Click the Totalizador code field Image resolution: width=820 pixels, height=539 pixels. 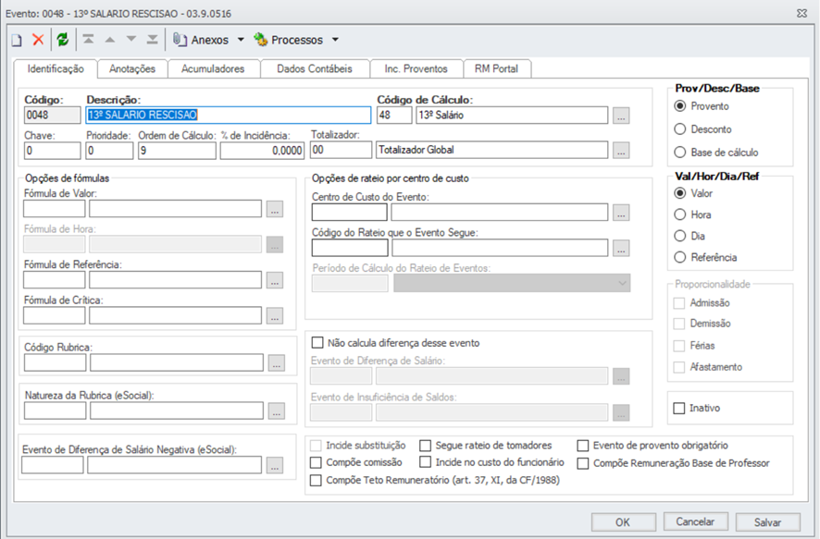point(341,150)
